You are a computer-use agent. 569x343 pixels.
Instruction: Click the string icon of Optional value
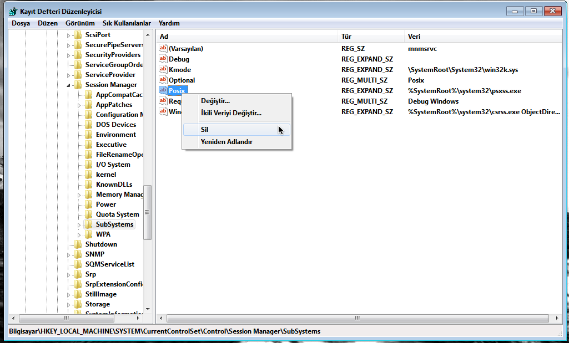click(x=163, y=80)
